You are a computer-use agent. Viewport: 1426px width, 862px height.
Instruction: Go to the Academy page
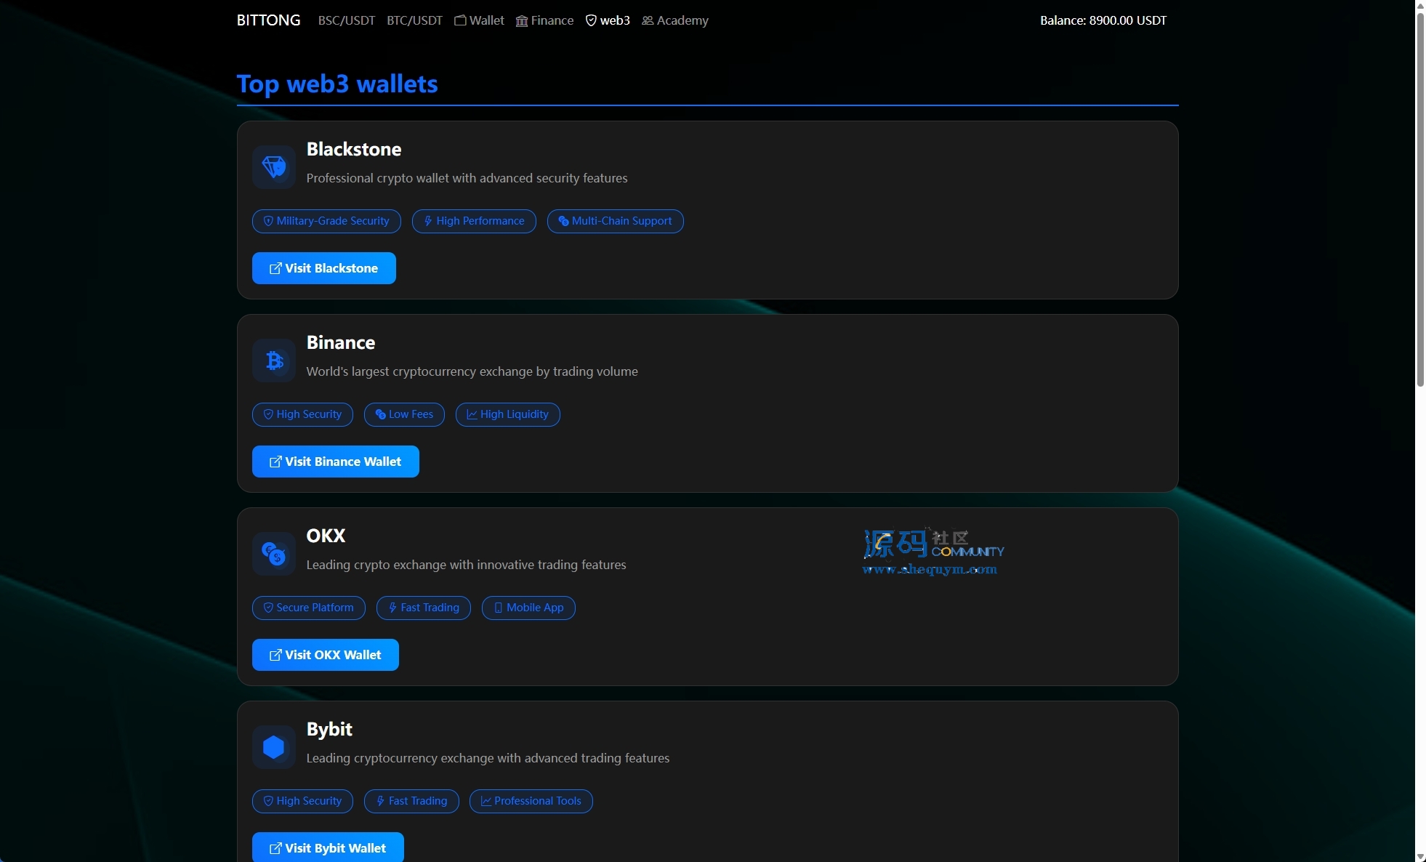pos(674,20)
